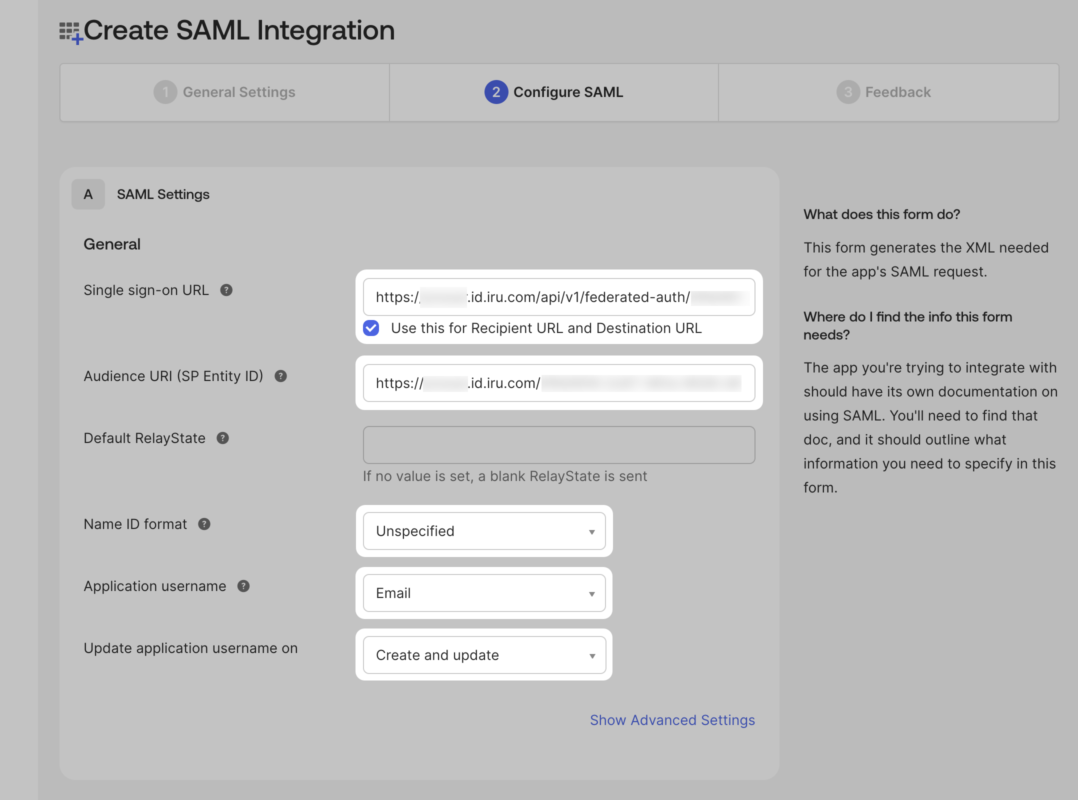1078x800 pixels.
Task: Click the 'SAML Settings' section title
Action: pyautogui.click(x=163, y=194)
